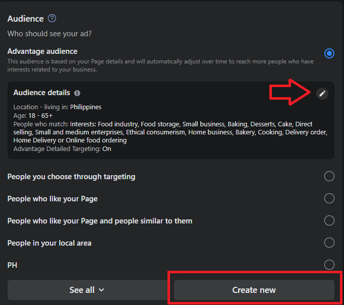Click the age range 18 - 65+
344x305 pixels.
coord(40,116)
